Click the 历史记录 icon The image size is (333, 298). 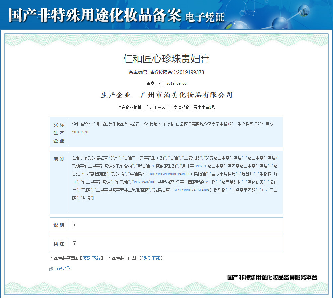51,269
